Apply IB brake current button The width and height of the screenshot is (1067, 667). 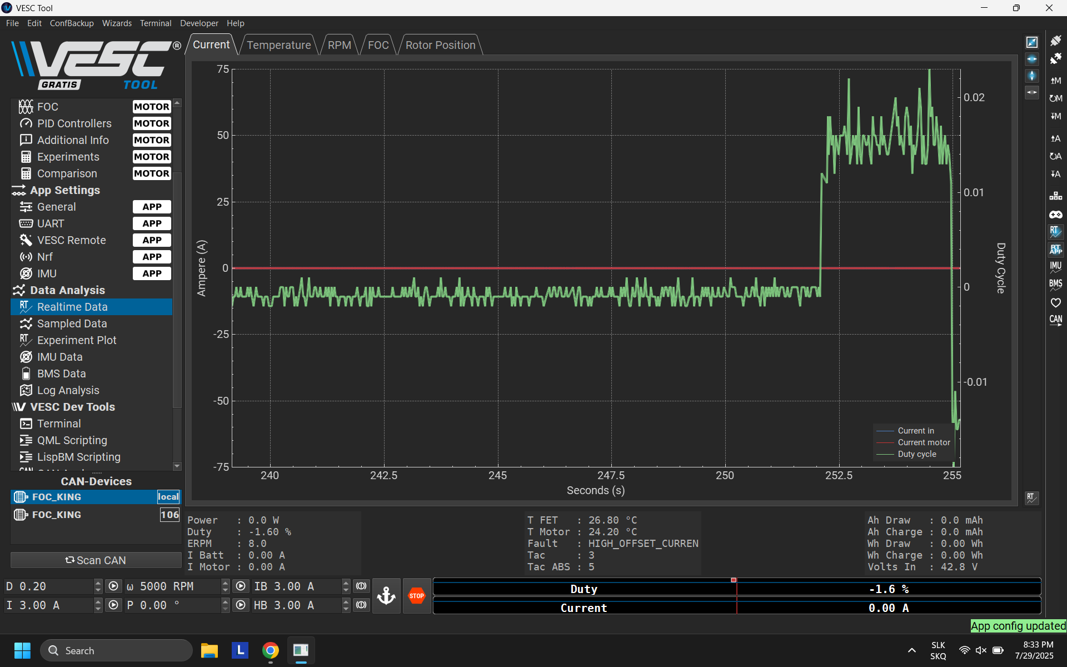361,586
